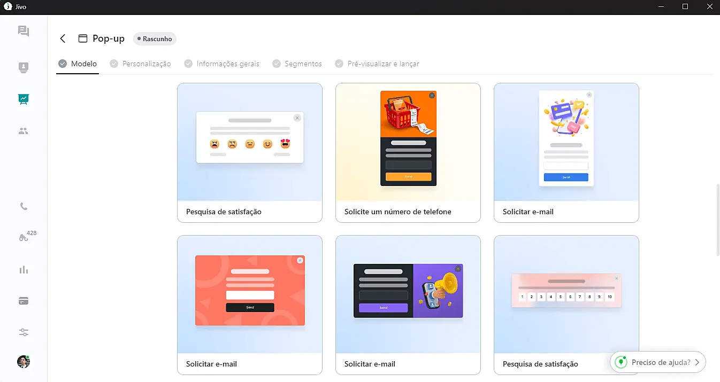The image size is (720, 382).
Task: Open the Informações gerais step
Action: click(227, 64)
